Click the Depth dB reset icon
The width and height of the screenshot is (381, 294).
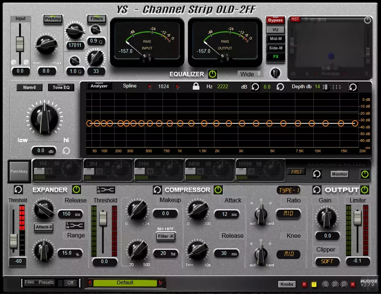click(353, 87)
